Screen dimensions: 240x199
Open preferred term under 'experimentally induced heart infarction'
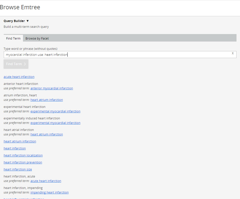point(55,123)
